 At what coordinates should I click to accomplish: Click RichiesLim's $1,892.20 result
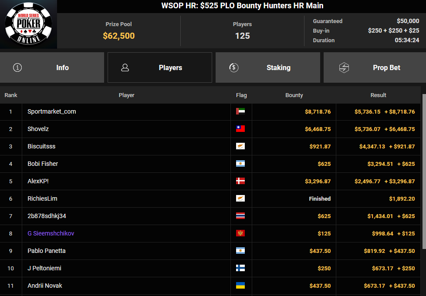tap(402, 198)
